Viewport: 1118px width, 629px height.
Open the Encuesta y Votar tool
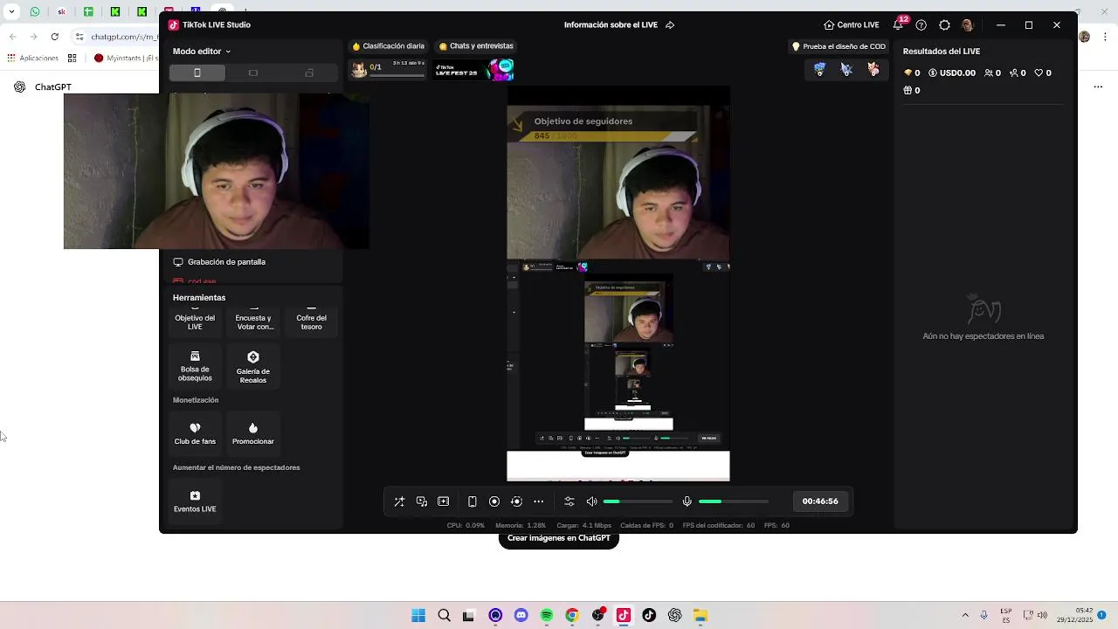(x=253, y=320)
